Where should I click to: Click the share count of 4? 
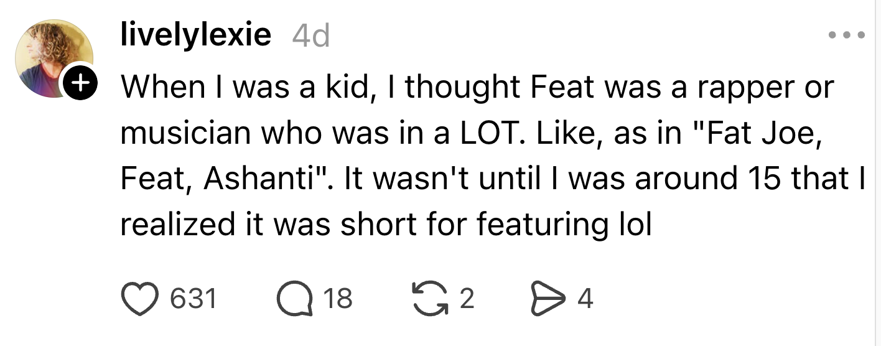[585, 299]
